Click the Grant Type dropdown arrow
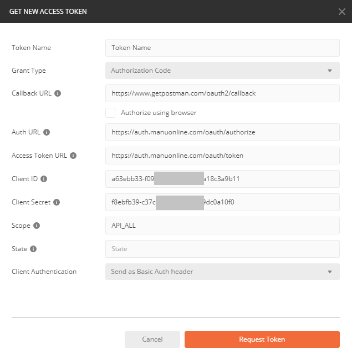 [330, 71]
